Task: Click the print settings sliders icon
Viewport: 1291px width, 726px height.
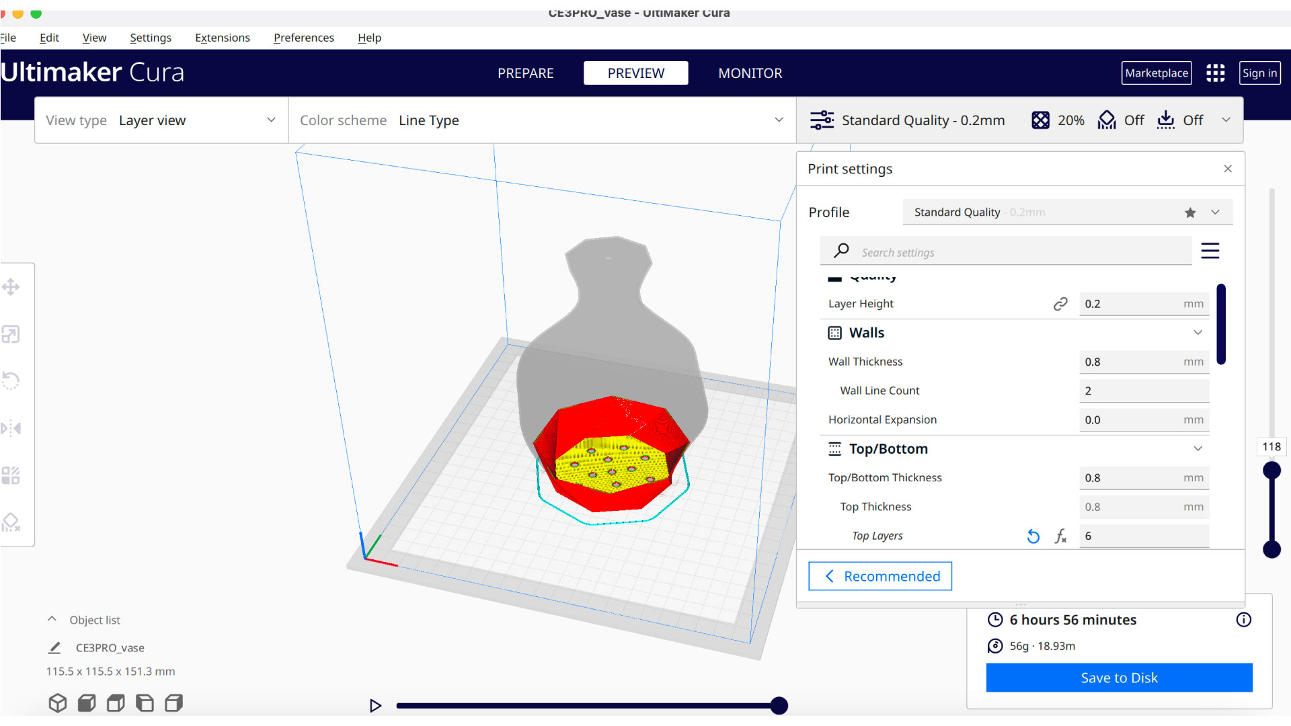Action: click(822, 120)
